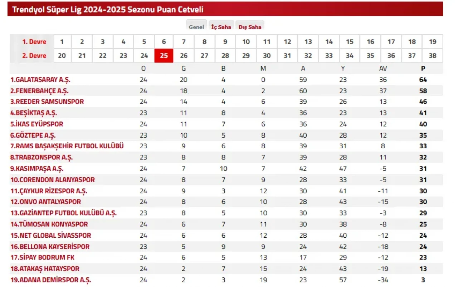Click the P points column header
Image resolution: width=458 pixels, height=287 pixels.
click(423, 69)
